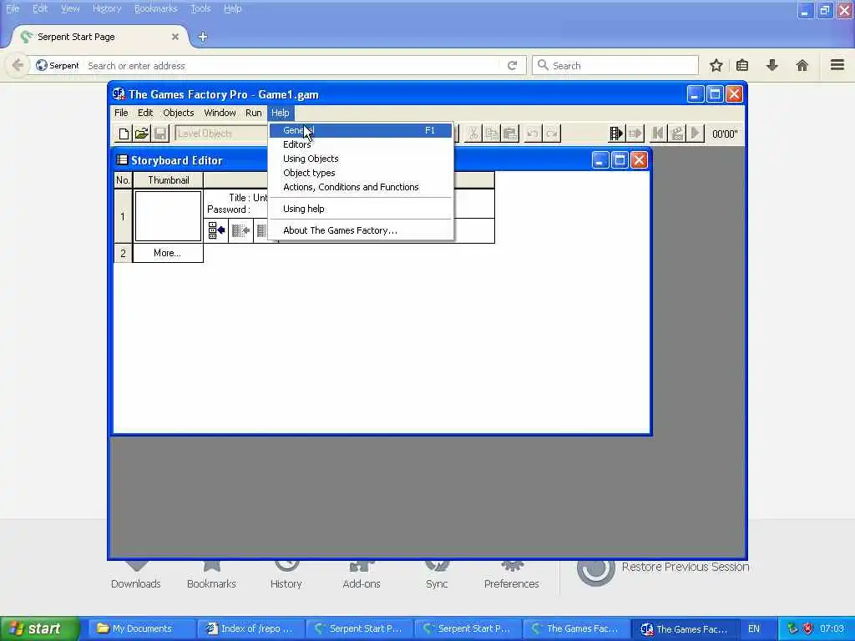The image size is (855, 641).
Task: Switch to My Documents taskbar item
Action: click(x=140, y=629)
